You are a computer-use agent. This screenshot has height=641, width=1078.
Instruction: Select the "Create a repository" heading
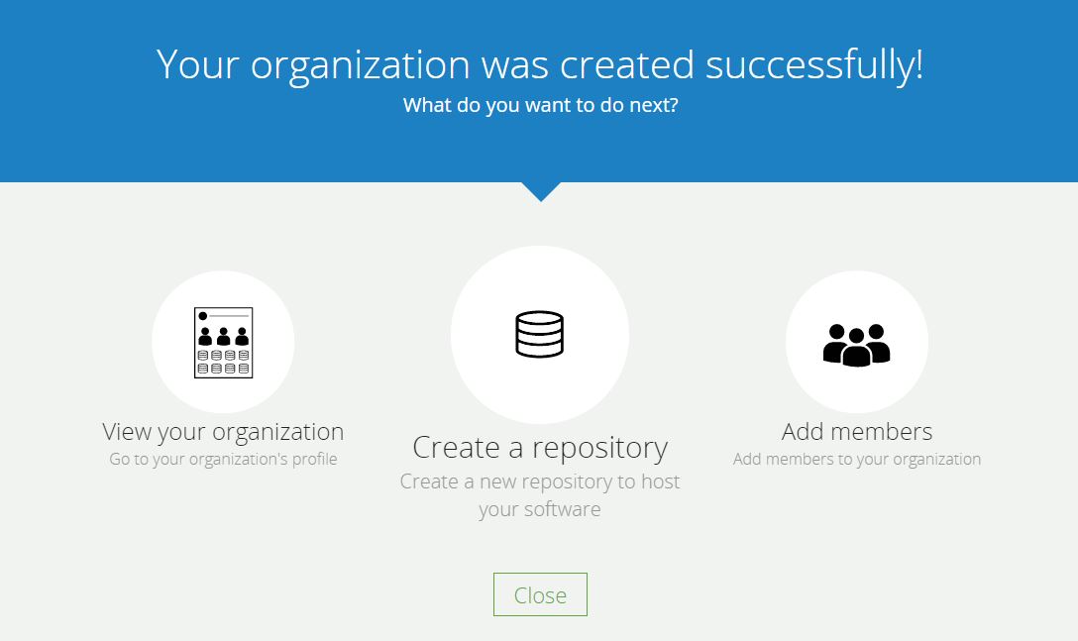(x=540, y=448)
